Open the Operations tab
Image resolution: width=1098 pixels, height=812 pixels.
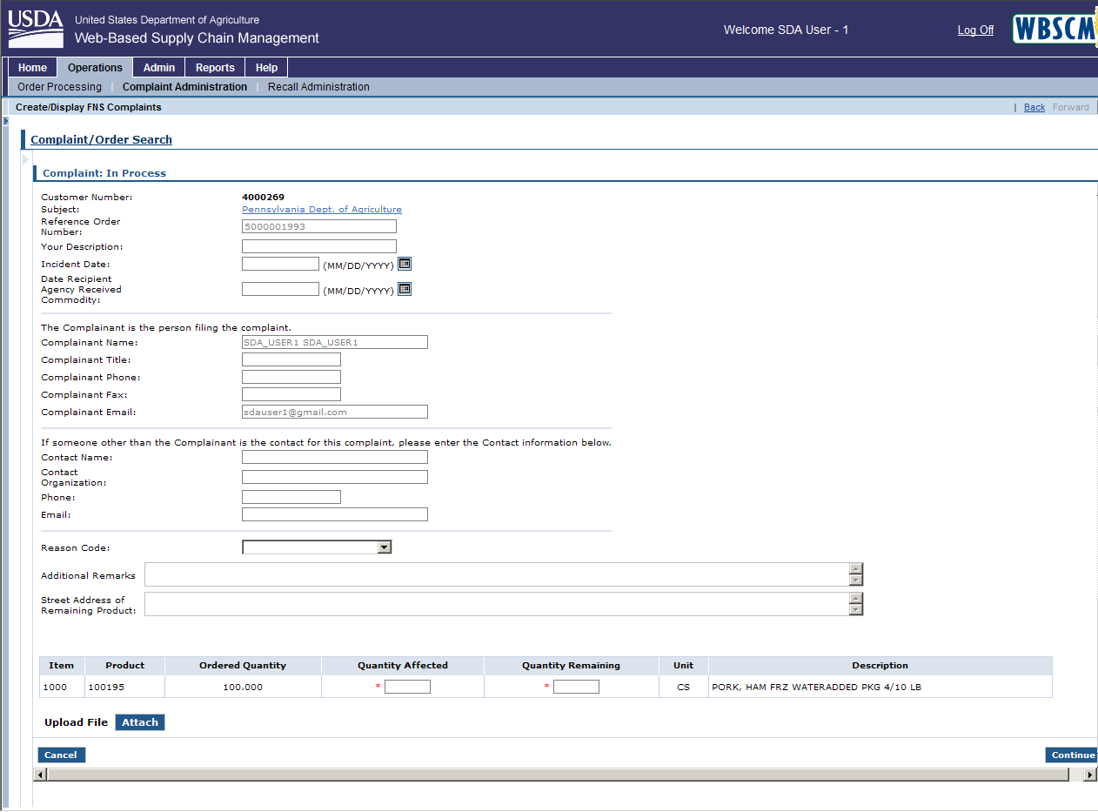(95, 68)
